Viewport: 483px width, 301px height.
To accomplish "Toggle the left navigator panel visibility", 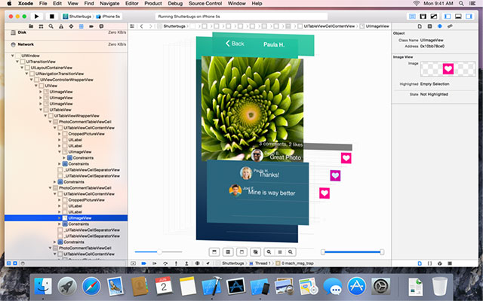I will tap(448, 15).
